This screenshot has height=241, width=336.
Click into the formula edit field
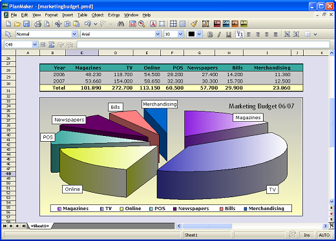(x=204, y=44)
